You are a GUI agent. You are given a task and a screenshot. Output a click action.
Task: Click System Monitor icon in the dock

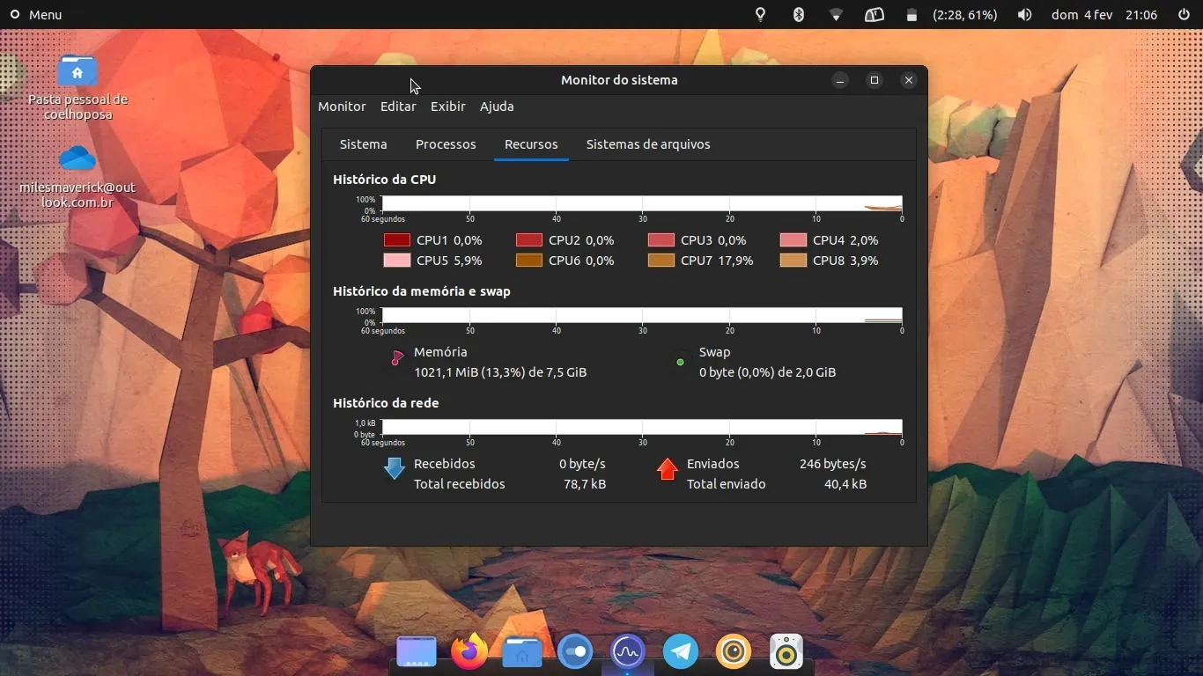point(628,652)
